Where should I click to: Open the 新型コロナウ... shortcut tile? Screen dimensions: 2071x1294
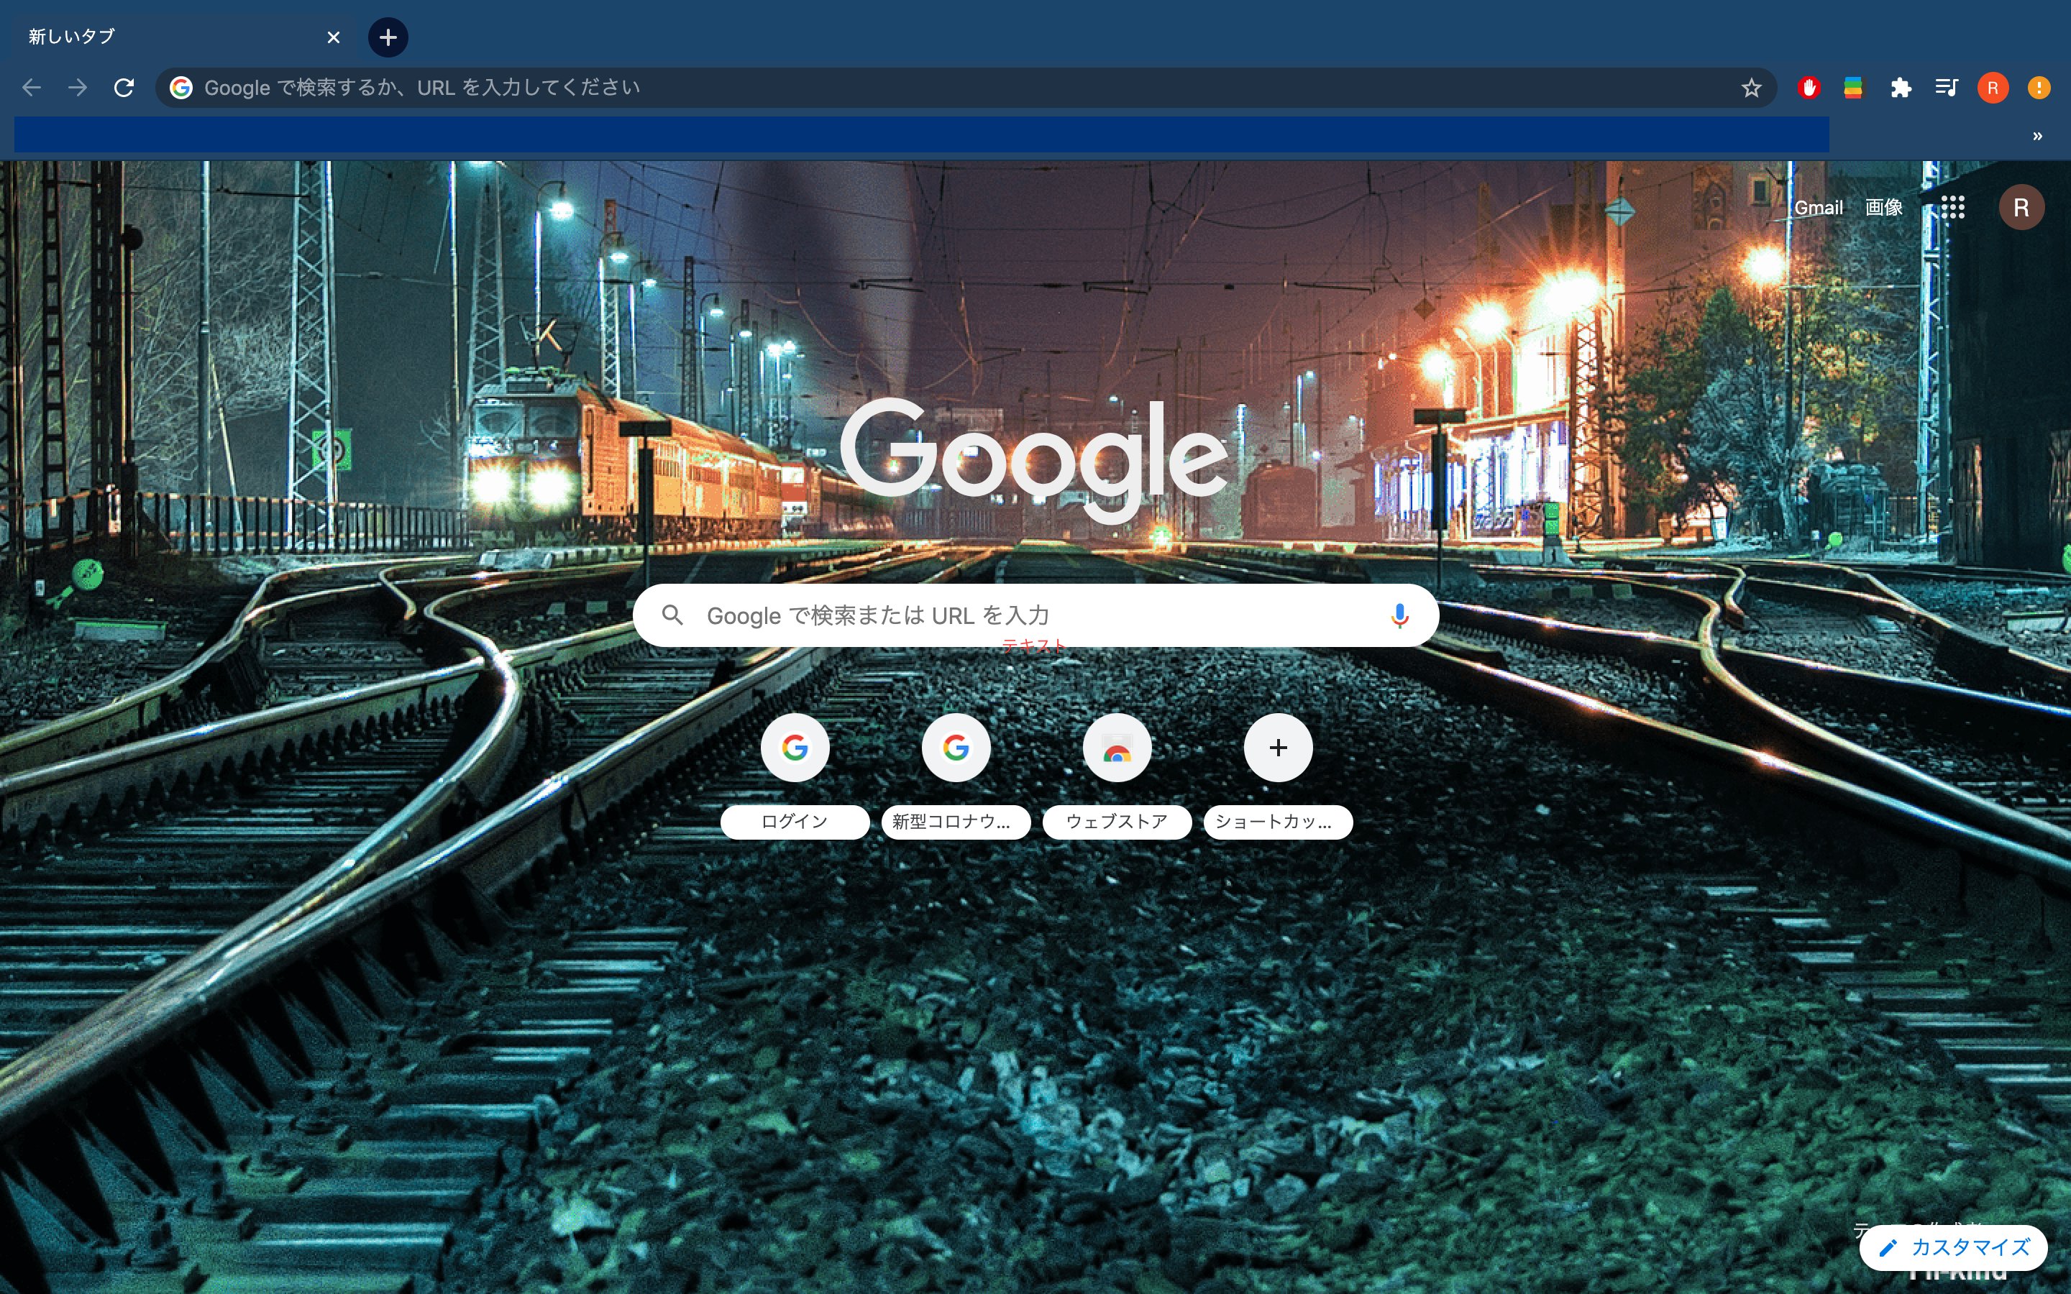pos(956,747)
